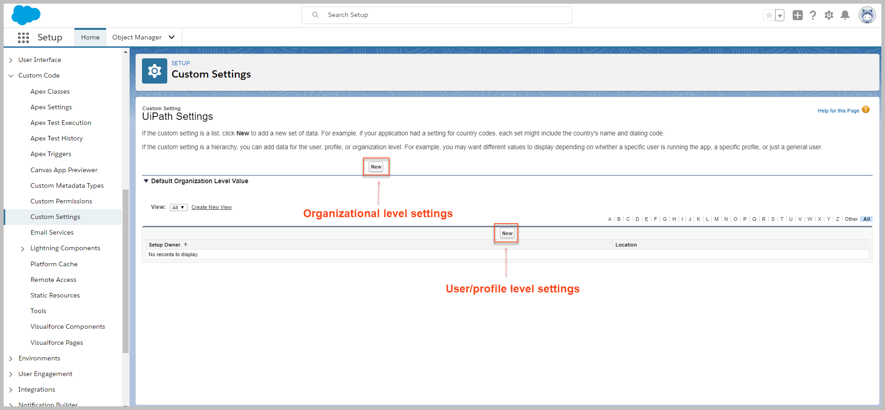The height and width of the screenshot is (410, 885).
Task: Click the Salesforce cloud logo
Action: click(x=26, y=15)
